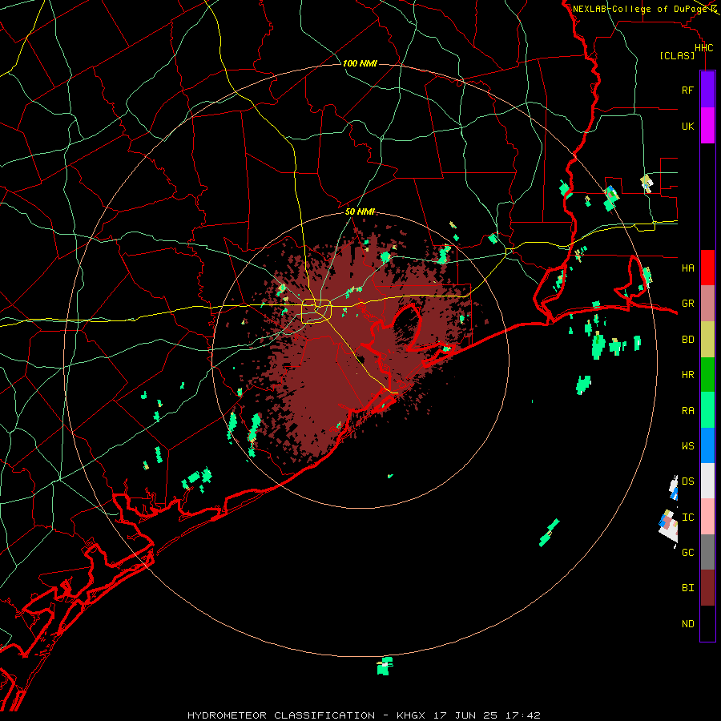Click the magenta UK color swatch
Screen dimensions: 721x721
point(707,126)
